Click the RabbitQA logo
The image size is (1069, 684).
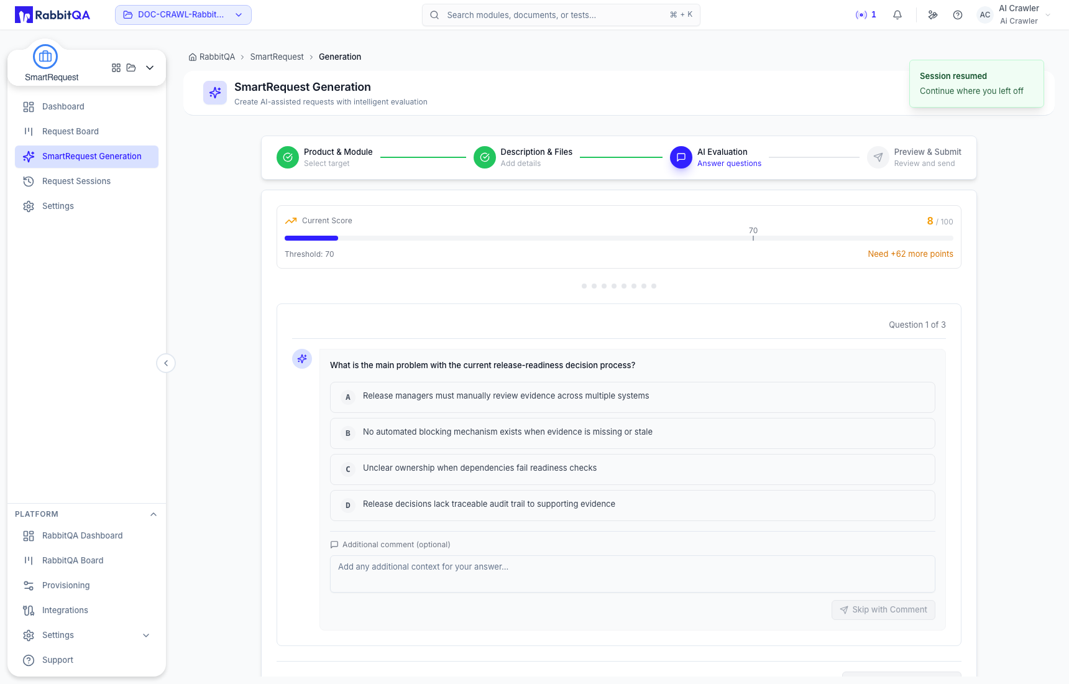point(52,15)
